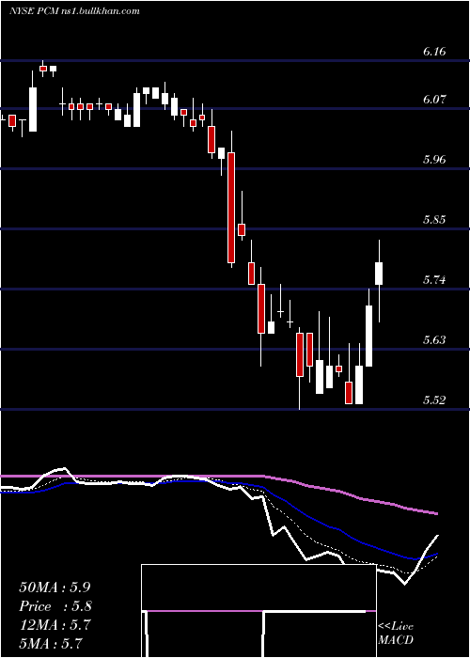470x658 pixels.
Task: Click the 50MA : 5.9 legend entry
Action: pyautogui.click(x=55, y=587)
